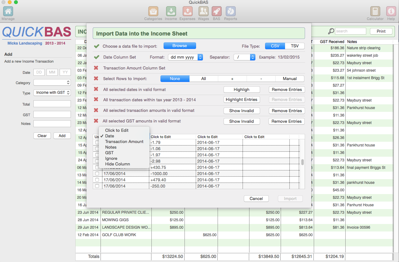Screen dimensions: 399x262
Task: Click the Print button
Action: click(x=381, y=31)
